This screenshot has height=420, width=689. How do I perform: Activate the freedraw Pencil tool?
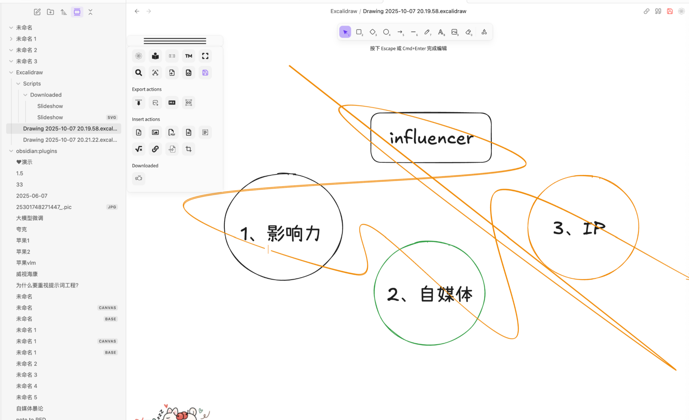point(427,32)
